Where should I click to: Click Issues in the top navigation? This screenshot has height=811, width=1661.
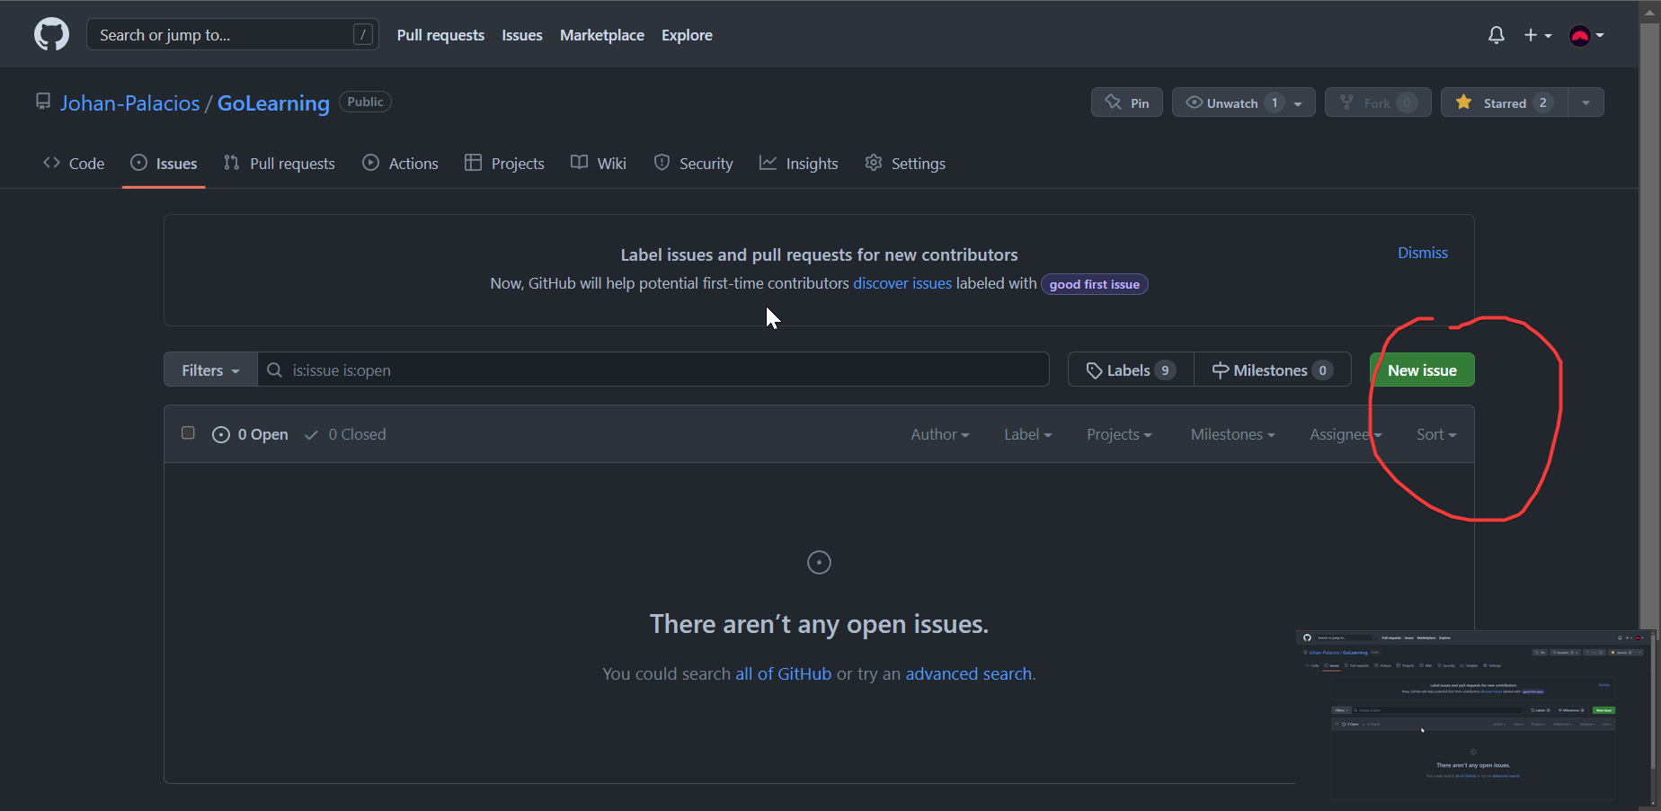(522, 35)
